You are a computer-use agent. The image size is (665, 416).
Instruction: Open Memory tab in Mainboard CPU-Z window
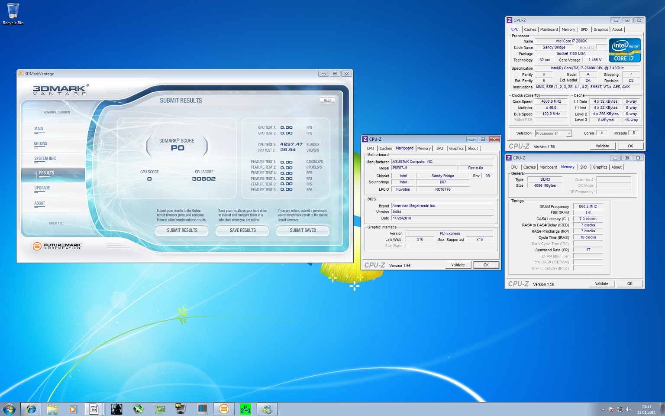[x=424, y=148]
